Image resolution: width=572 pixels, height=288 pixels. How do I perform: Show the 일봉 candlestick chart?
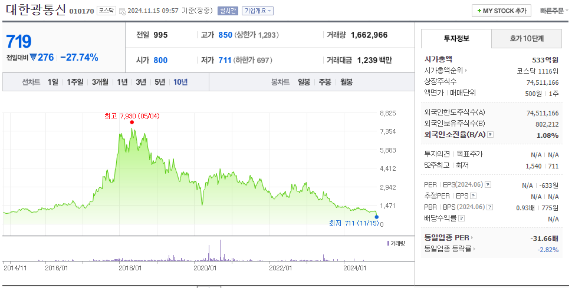(304, 82)
